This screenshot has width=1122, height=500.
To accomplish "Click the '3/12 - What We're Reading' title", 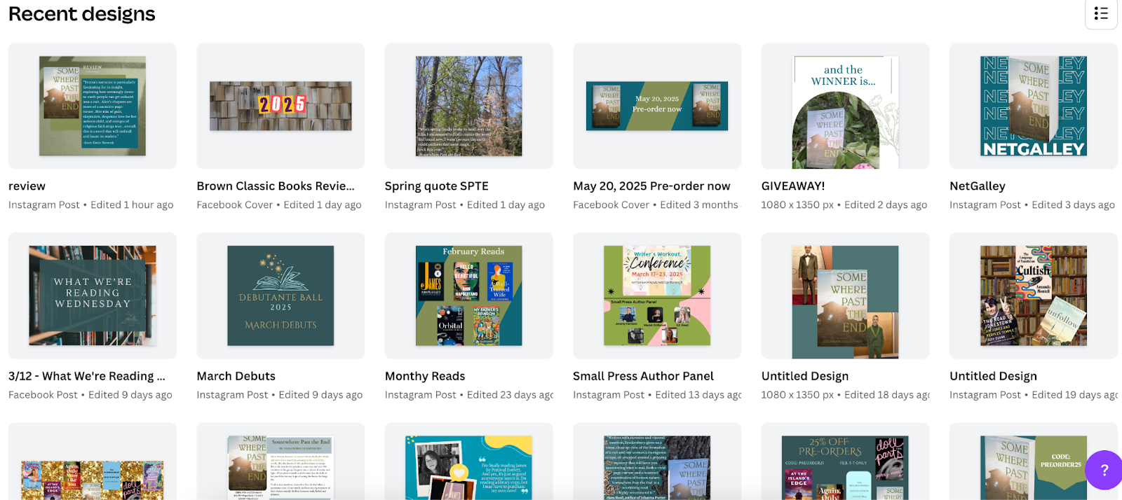I will pos(87,376).
